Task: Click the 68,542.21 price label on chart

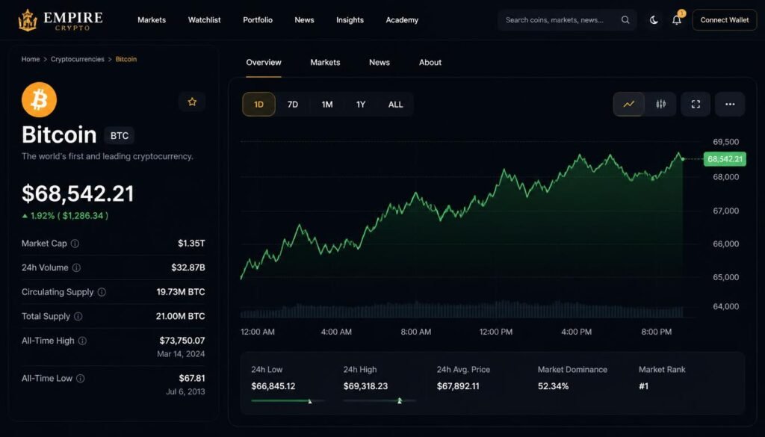Action: coord(725,159)
